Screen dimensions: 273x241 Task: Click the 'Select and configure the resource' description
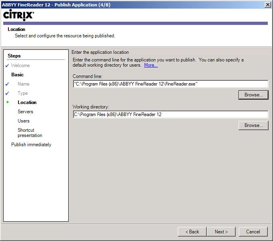65,36
